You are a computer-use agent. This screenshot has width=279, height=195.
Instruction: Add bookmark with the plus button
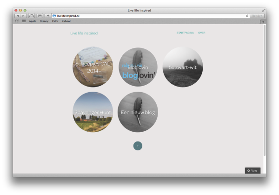[48, 16]
